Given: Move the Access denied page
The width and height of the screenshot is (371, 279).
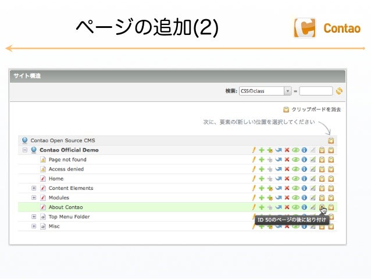Looking at the screenshot, I should click(x=279, y=169).
